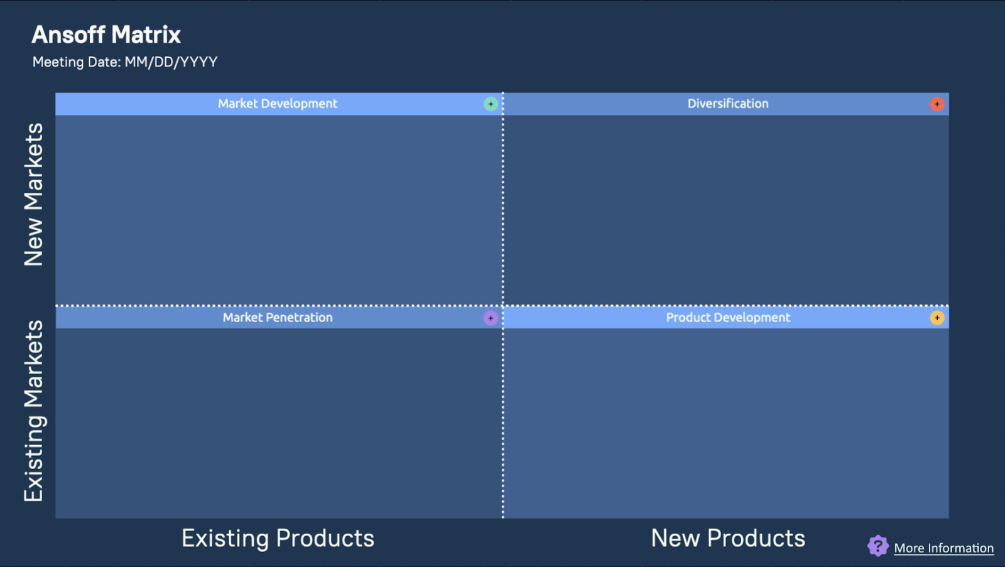Click the red plus icon on Diversification
Screen dimensions: 1005x567
click(937, 104)
